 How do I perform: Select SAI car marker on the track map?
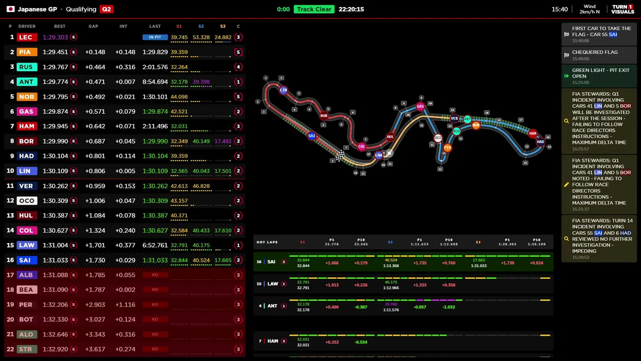point(311,136)
